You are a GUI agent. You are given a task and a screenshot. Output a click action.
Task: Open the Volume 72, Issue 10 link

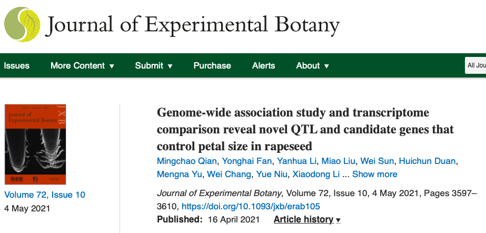click(45, 195)
